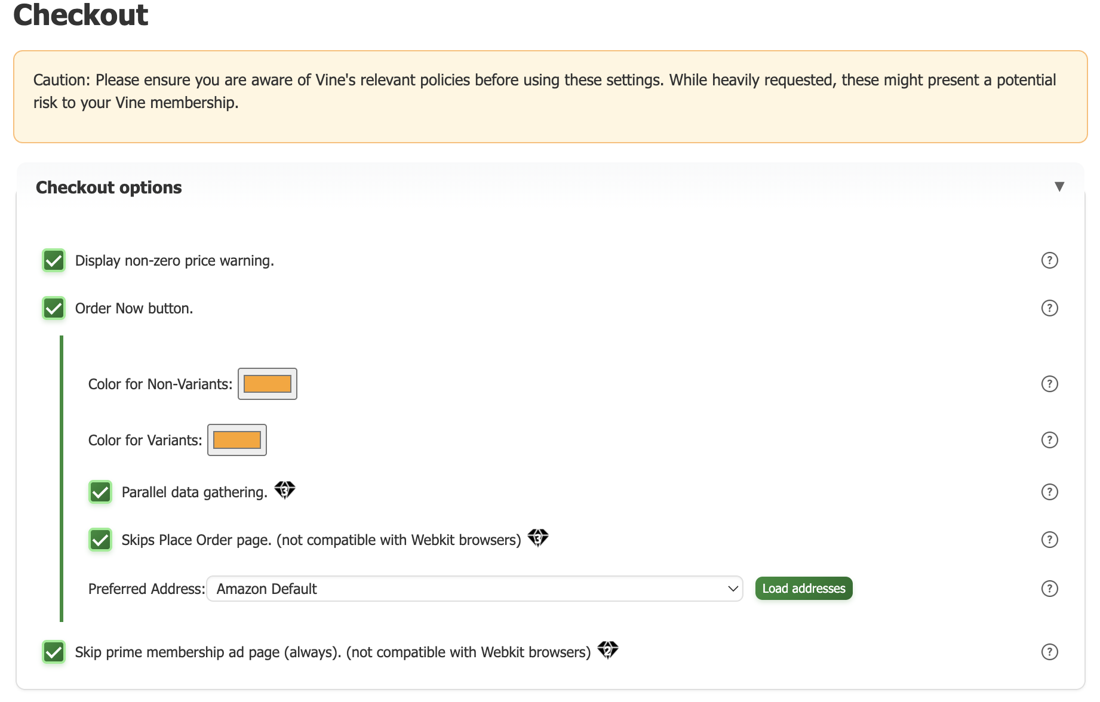Click help icon for Color for Non-Variants
This screenshot has height=702, width=1100.
(1049, 384)
